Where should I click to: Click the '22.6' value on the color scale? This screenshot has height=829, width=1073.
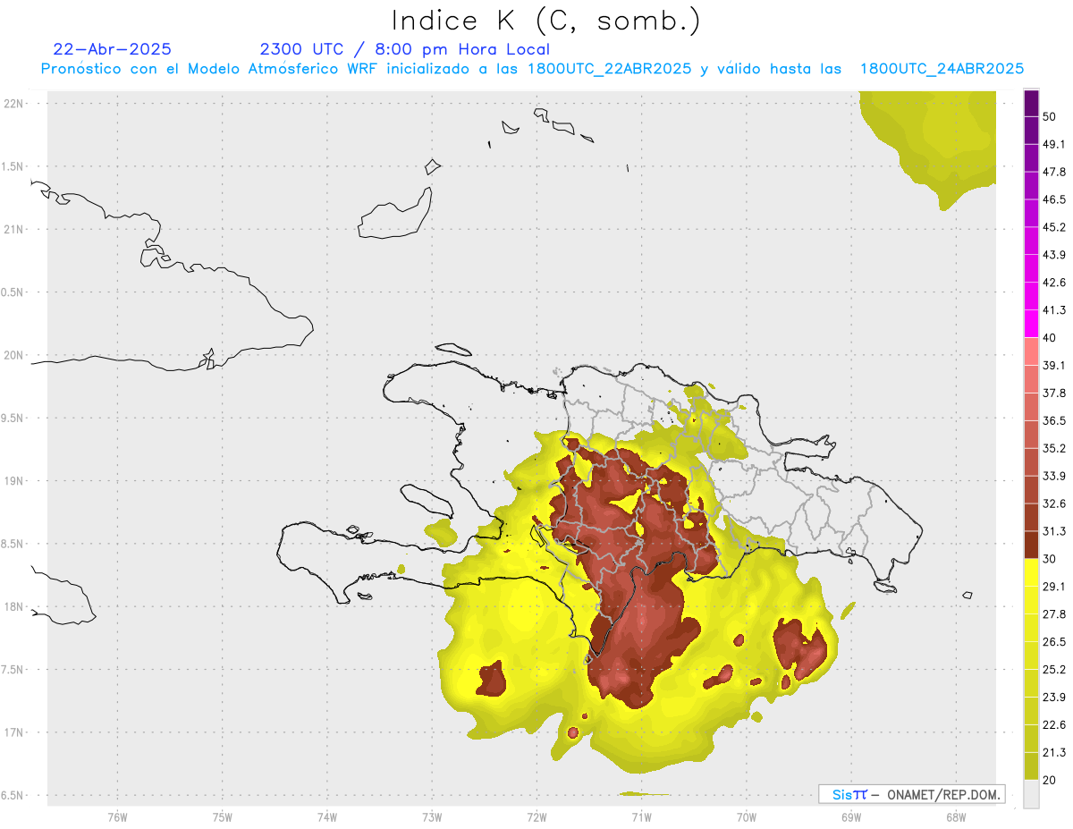point(1054,724)
